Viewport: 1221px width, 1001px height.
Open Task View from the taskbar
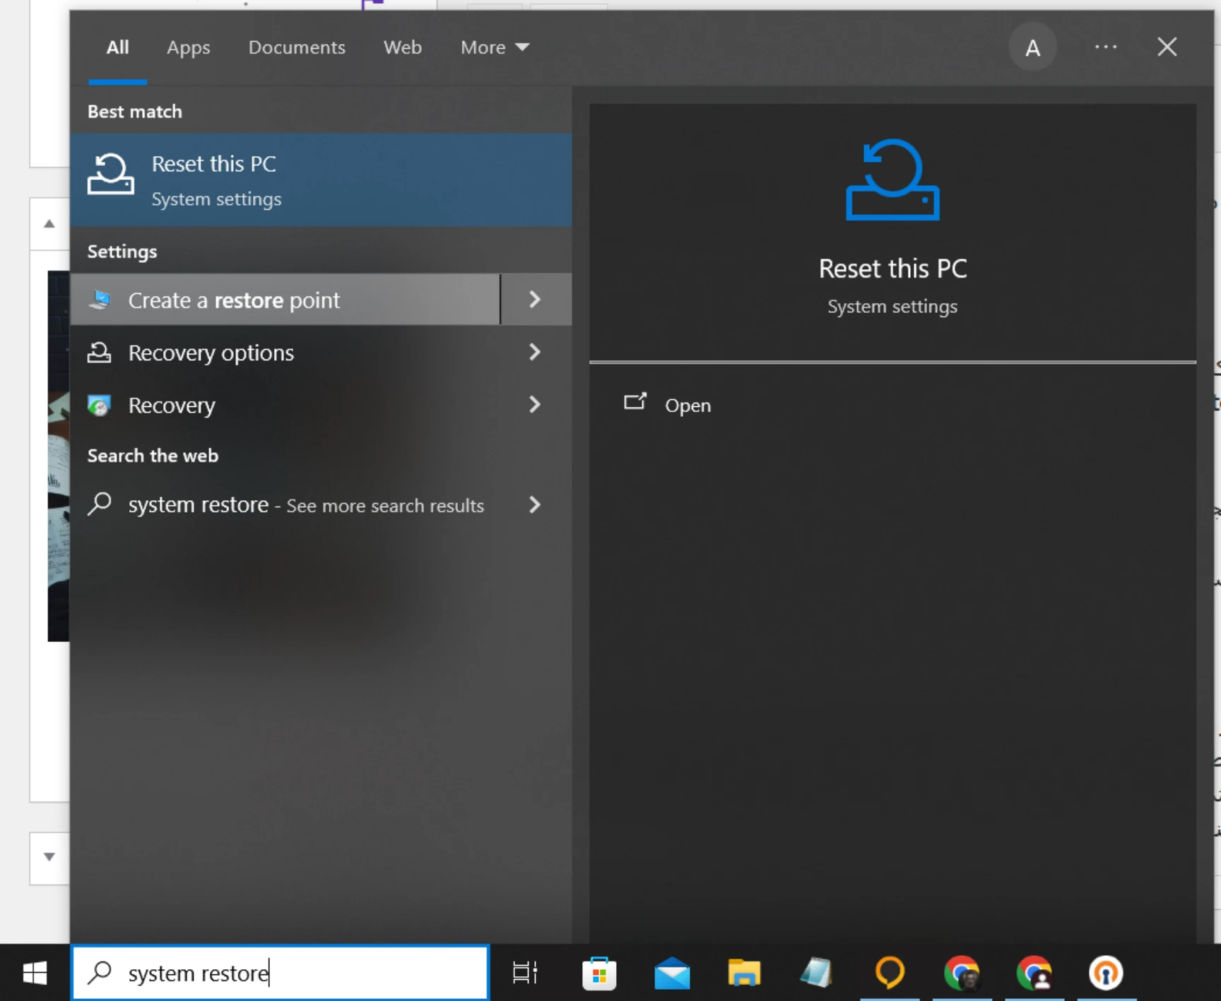point(524,973)
